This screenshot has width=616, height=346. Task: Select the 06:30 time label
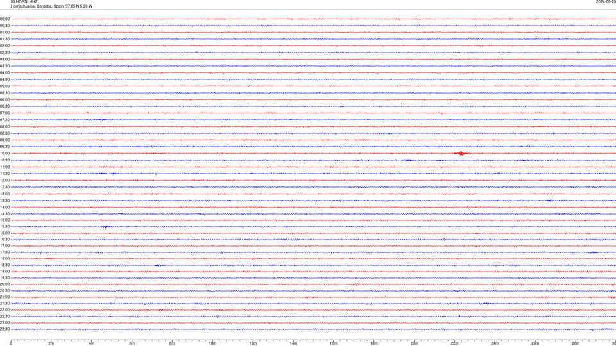point(4,106)
